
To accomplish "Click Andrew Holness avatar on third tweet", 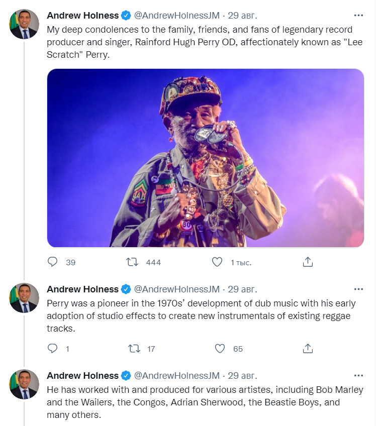I will (24, 384).
